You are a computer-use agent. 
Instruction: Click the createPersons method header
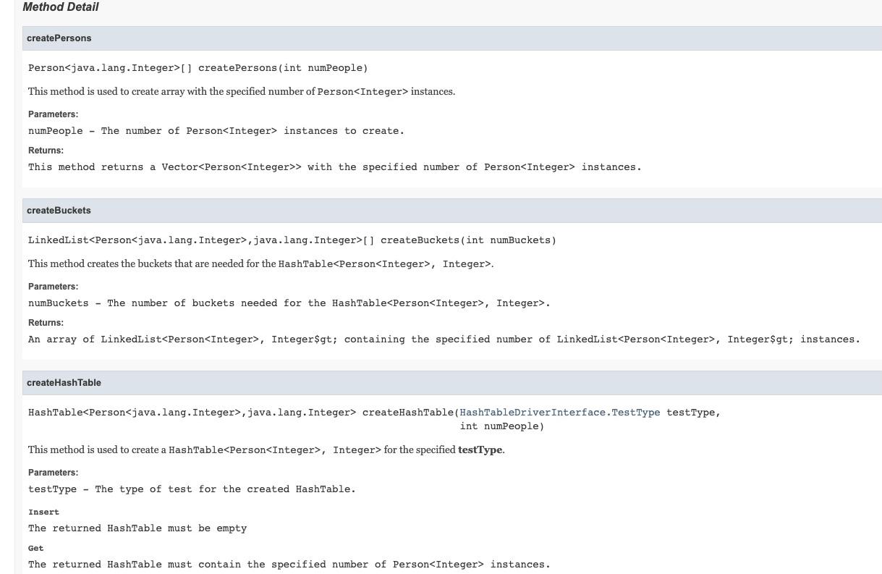[x=59, y=38]
